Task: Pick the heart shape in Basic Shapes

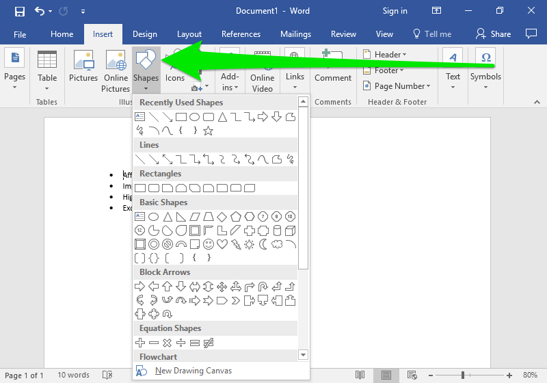Action: tap(222, 244)
